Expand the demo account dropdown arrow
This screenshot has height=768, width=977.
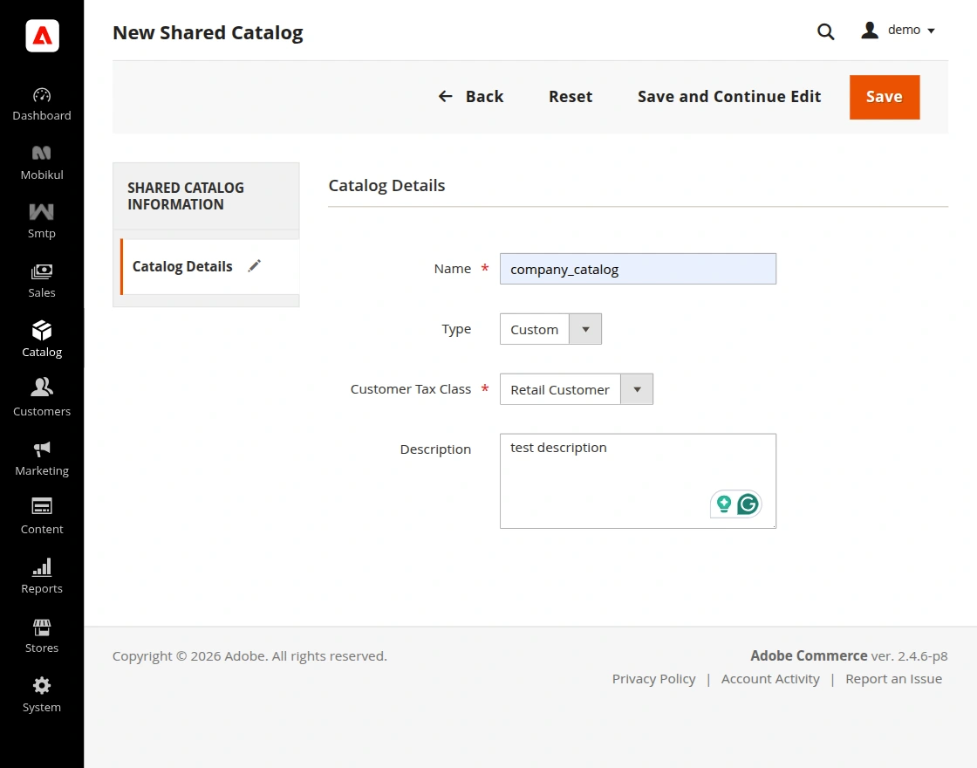point(931,31)
